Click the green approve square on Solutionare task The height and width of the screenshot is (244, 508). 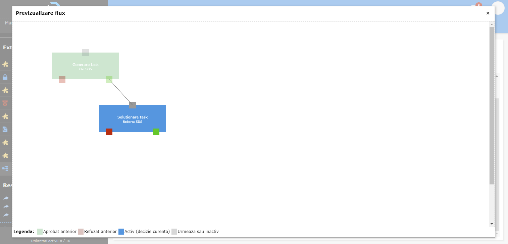click(x=156, y=132)
